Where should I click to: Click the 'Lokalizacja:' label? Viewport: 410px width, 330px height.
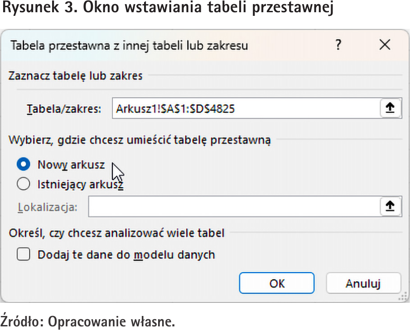pyautogui.click(x=48, y=207)
